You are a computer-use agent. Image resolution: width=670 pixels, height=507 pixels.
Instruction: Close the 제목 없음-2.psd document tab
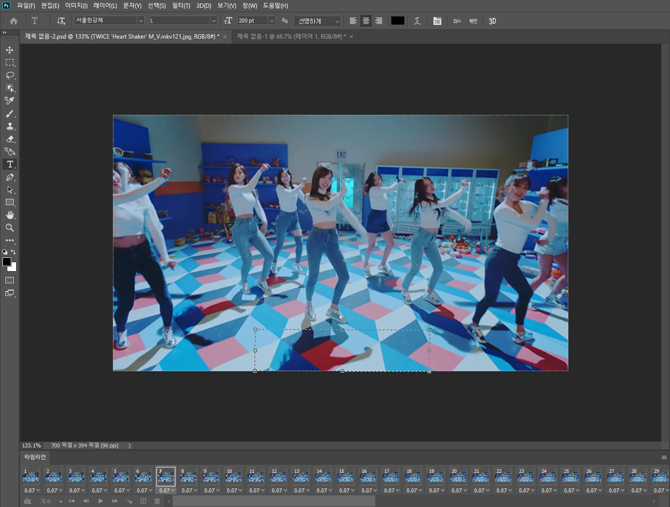225,37
